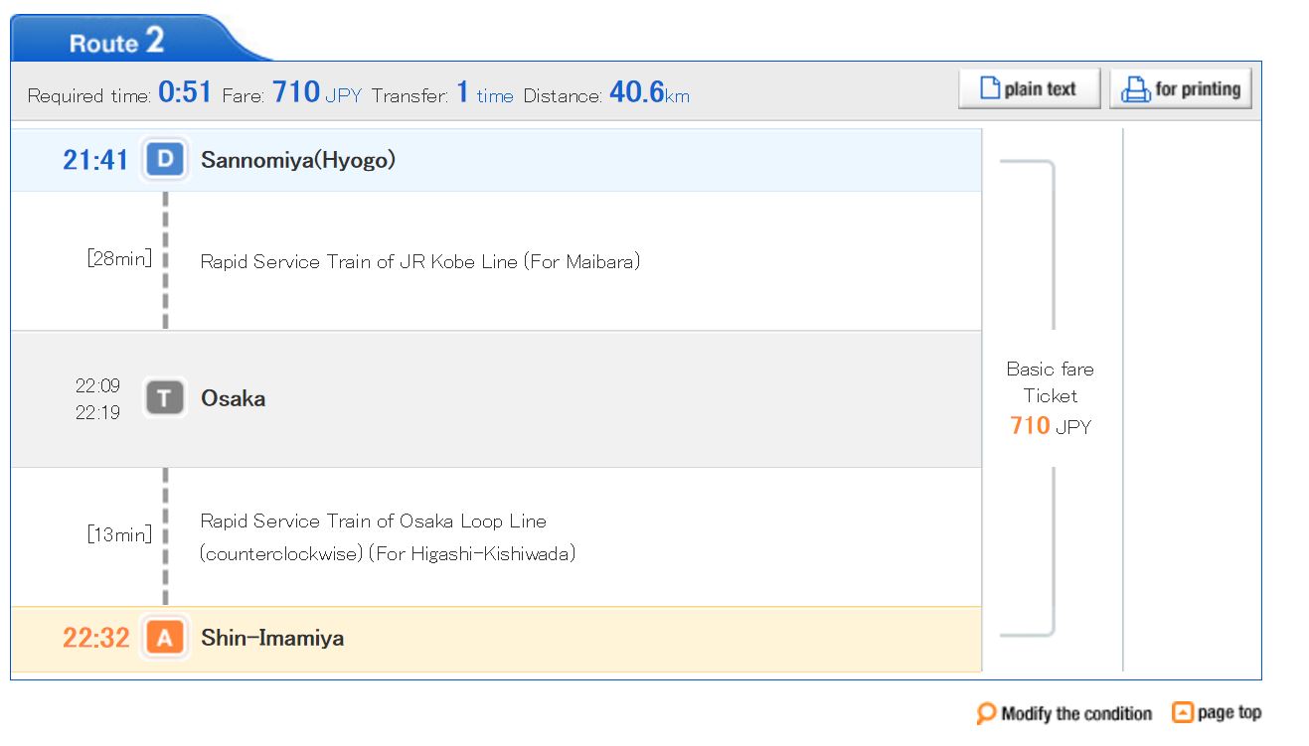Viewport: 1309px width, 746px height.
Task: Click Sannomiya(Hyogo) station name
Action: [x=298, y=160]
